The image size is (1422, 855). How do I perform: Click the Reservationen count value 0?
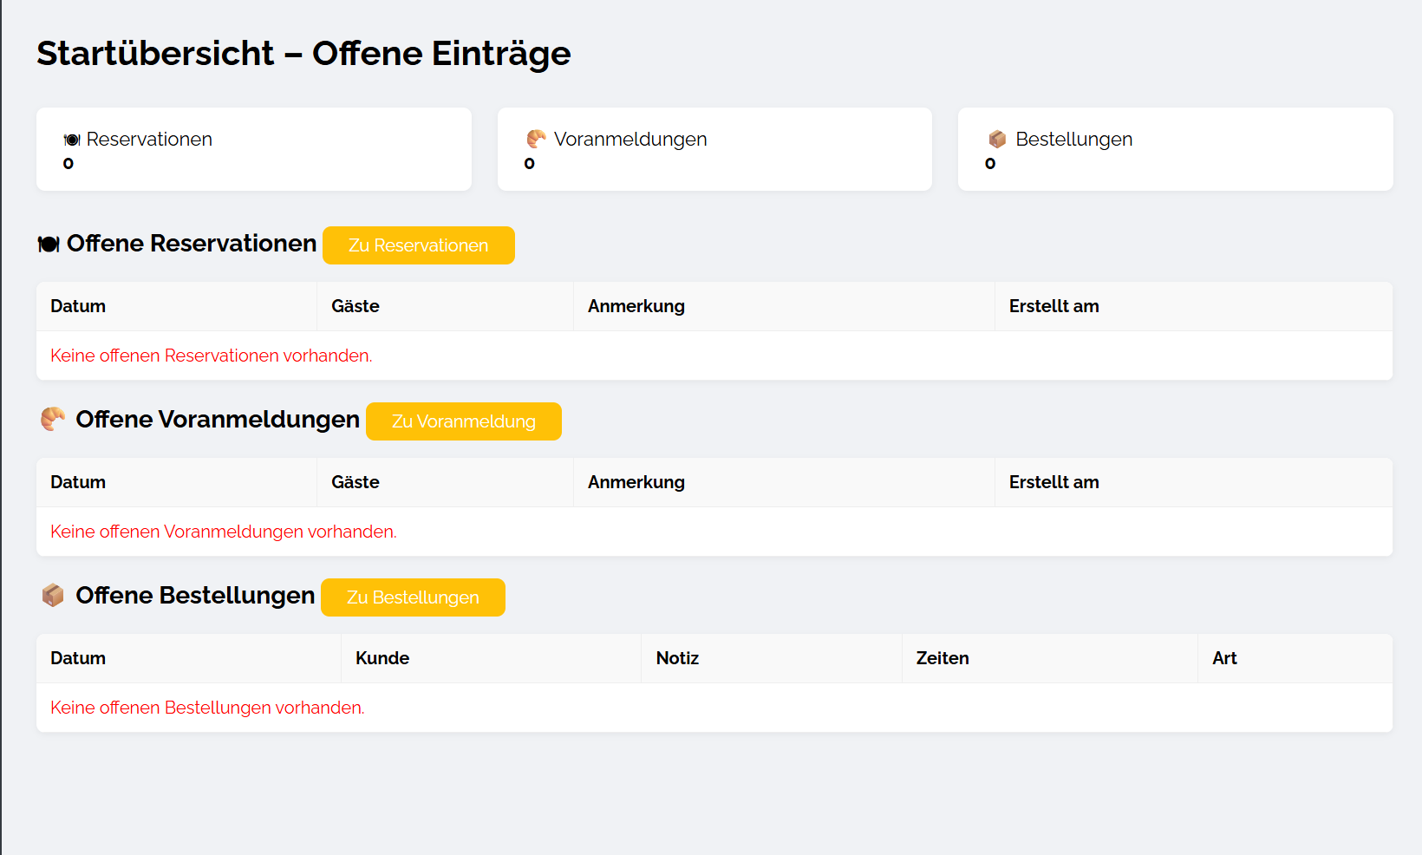point(68,164)
